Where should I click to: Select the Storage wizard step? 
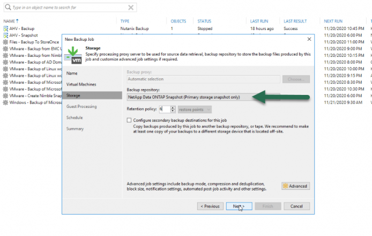(92, 95)
